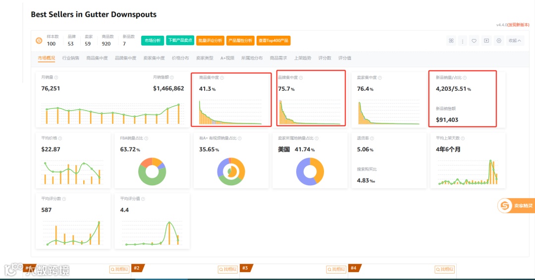The width and height of the screenshot is (535, 280).
Task: Click help icon next to 卖家所属地销量占比
Action: (317, 138)
